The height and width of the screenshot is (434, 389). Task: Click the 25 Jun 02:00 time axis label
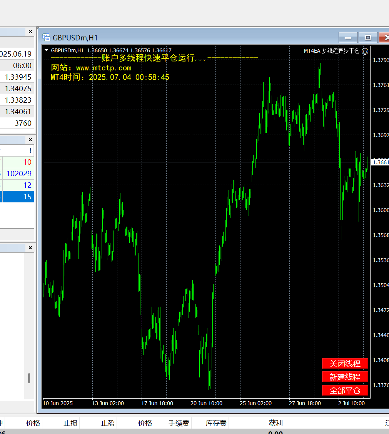point(255,403)
